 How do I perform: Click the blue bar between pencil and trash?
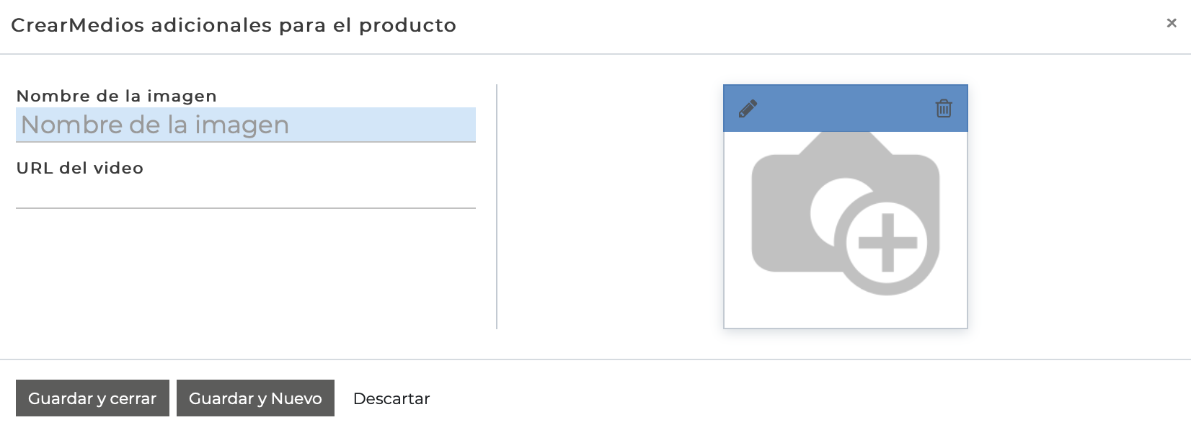pyautogui.click(x=846, y=109)
